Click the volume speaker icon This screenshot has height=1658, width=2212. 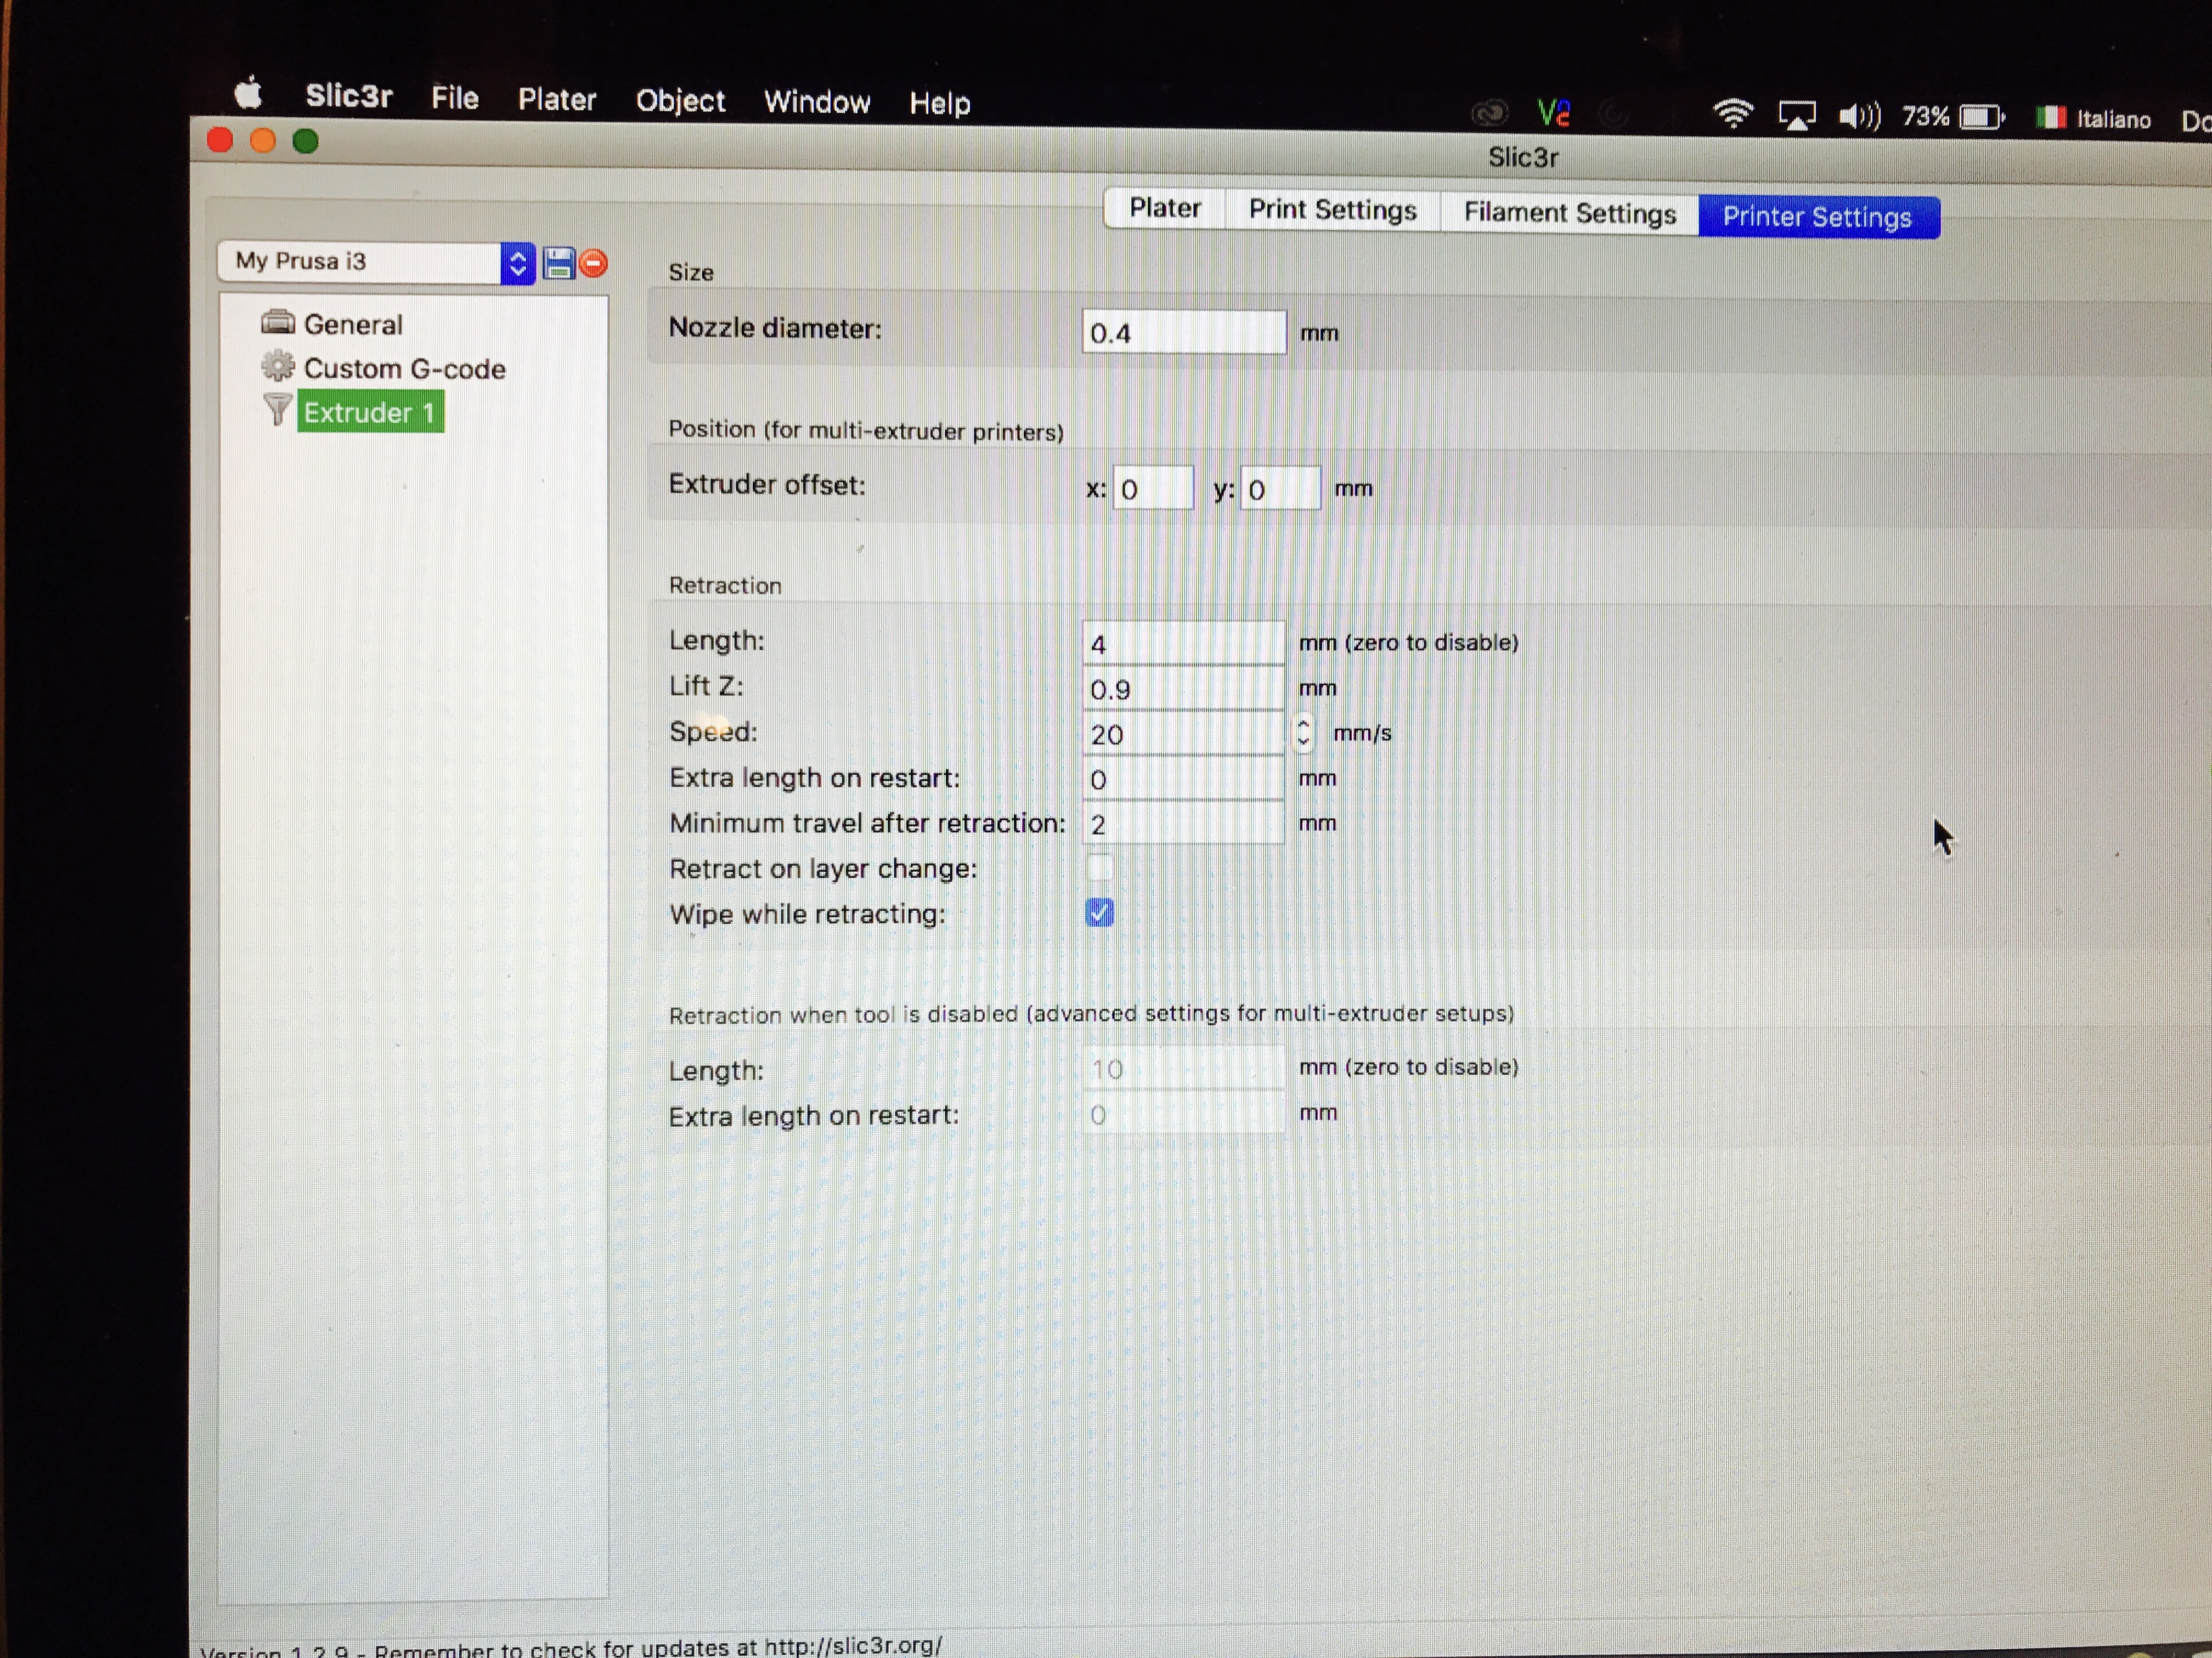point(1859,117)
